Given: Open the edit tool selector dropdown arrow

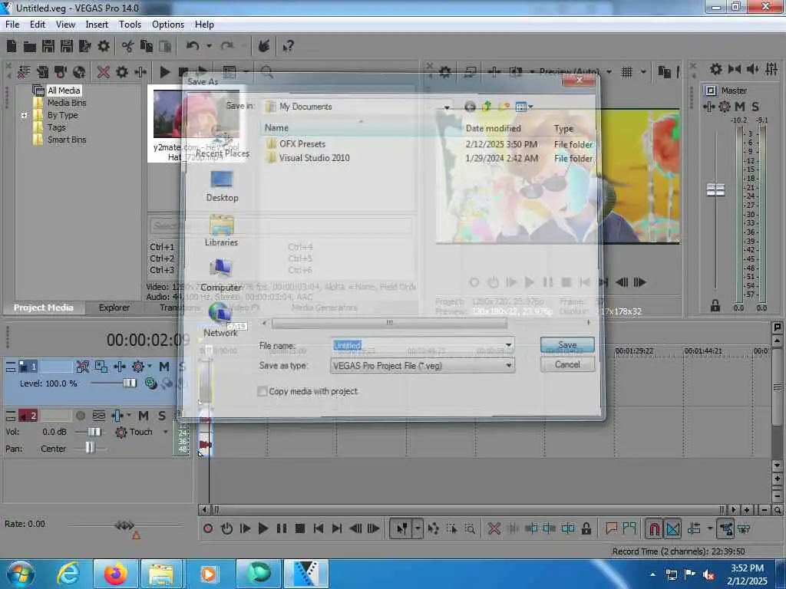Looking at the screenshot, I should (x=418, y=528).
